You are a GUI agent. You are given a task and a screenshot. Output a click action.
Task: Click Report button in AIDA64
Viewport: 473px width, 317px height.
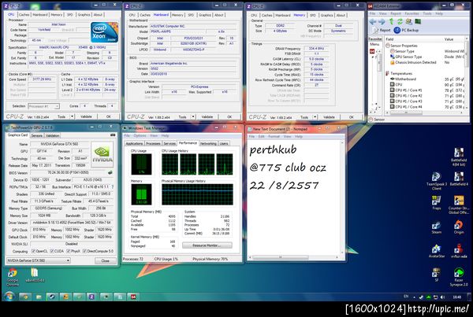382,30
